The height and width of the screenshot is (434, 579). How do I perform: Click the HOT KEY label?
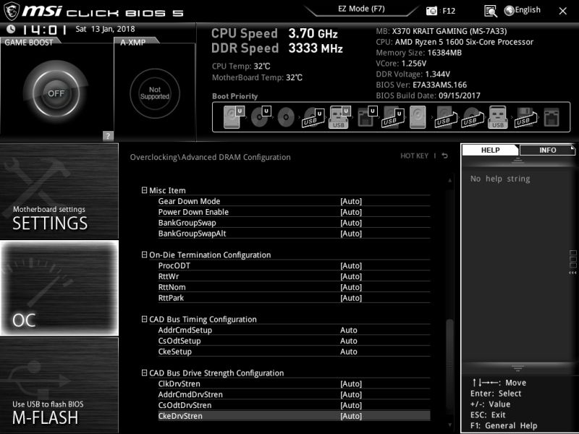[x=414, y=156]
